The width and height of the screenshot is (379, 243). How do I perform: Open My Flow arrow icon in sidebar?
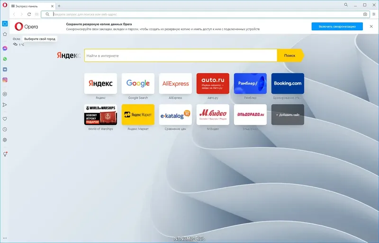(5, 105)
